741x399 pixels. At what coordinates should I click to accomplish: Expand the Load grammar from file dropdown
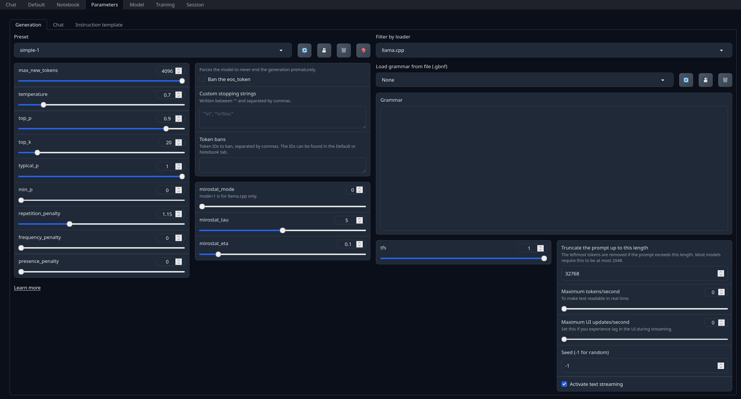pyautogui.click(x=524, y=80)
